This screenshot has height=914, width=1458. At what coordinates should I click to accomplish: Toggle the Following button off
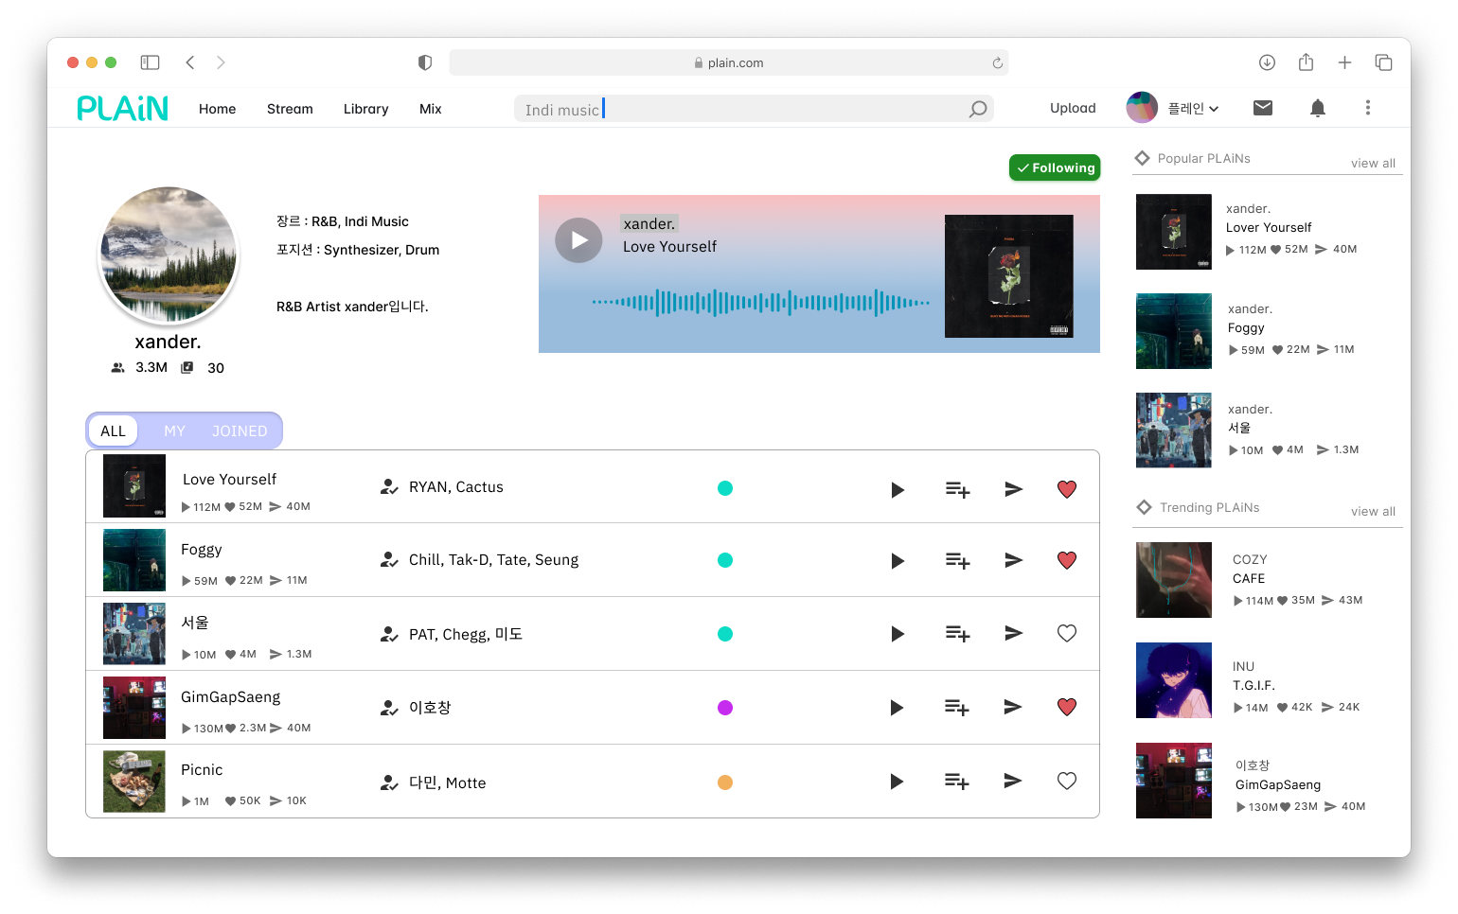tap(1055, 167)
